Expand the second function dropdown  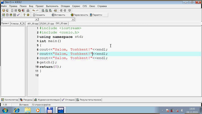(x=73, y=19)
